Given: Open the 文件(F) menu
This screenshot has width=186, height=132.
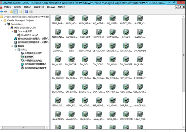Looking at the screenshot, I should tap(7, 7).
